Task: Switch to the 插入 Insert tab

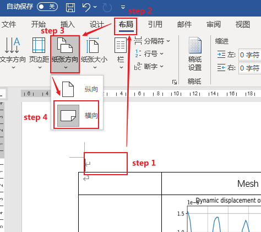Action: click(68, 24)
